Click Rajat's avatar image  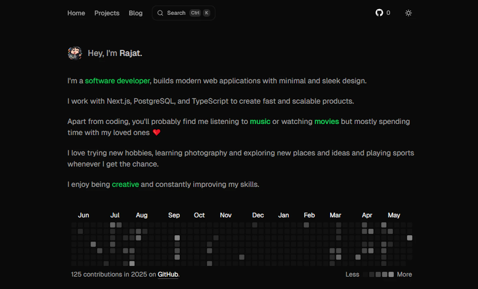coord(75,53)
